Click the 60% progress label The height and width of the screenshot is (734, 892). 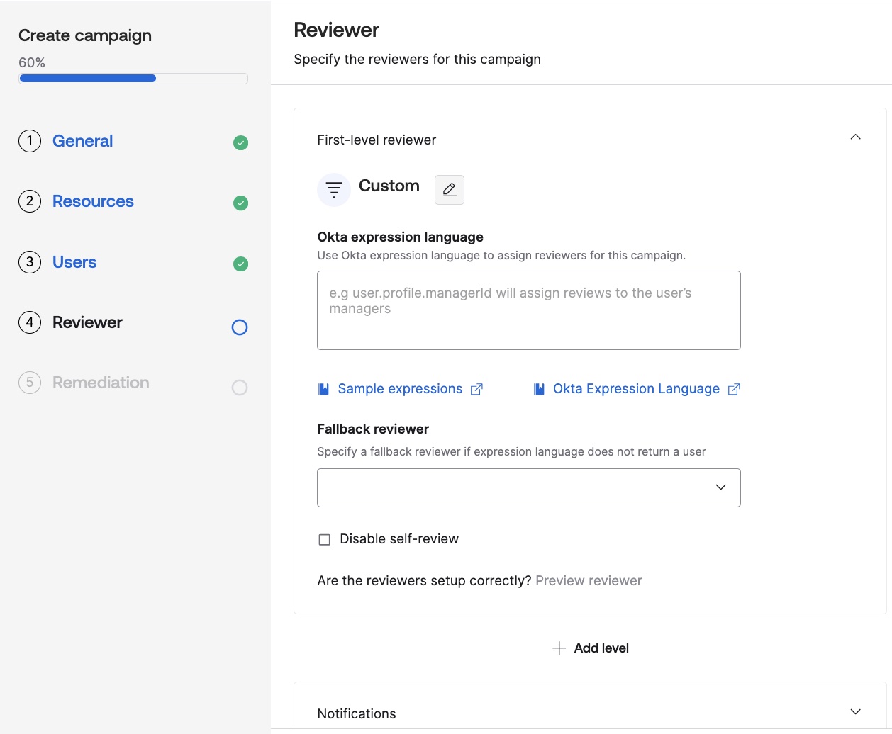tap(32, 63)
